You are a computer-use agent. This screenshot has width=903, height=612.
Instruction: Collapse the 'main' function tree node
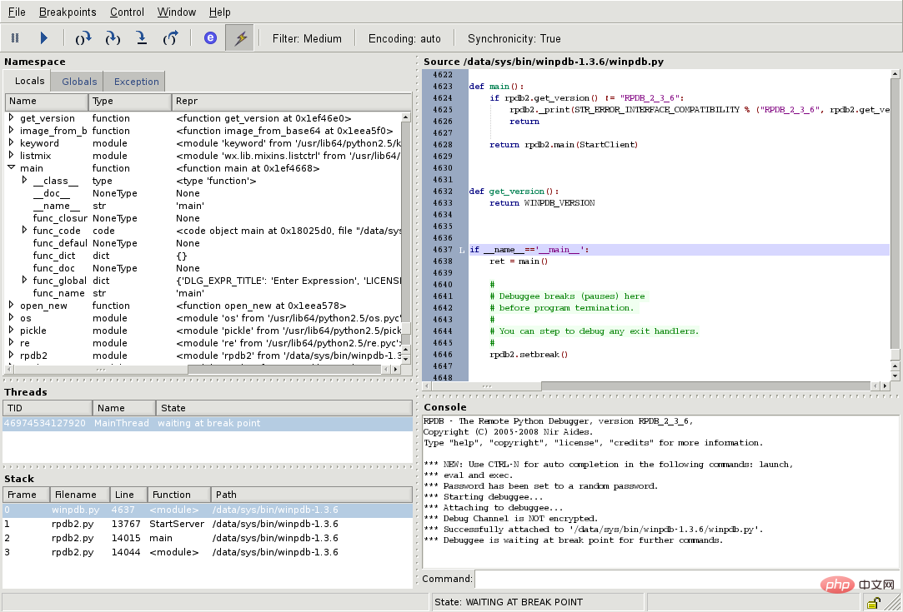(12, 168)
